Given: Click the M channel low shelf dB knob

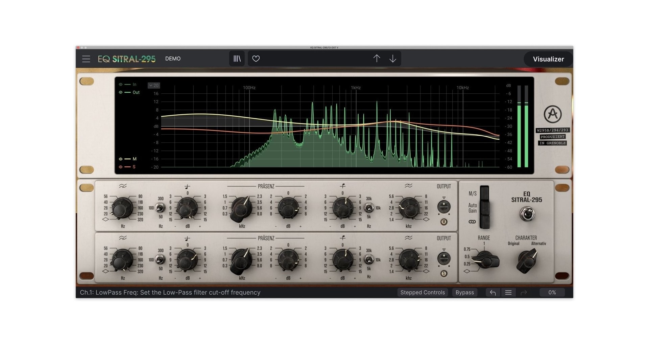Looking at the screenshot, I should pos(187,208).
